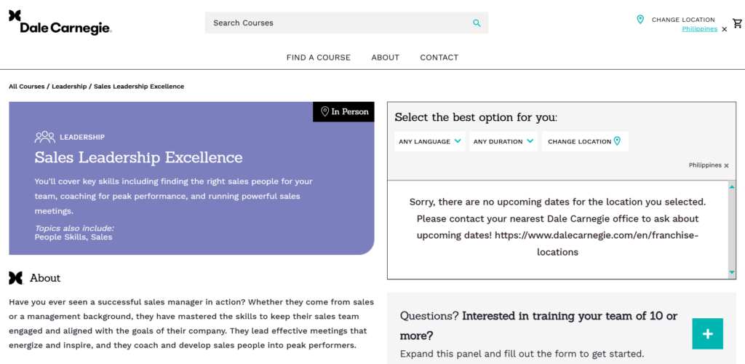Screen dimensions: 745x364
Task: Remove Philippines location in header
Action: (724, 29)
